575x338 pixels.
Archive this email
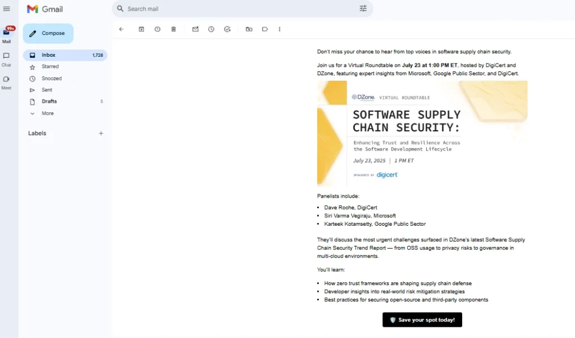[141, 29]
